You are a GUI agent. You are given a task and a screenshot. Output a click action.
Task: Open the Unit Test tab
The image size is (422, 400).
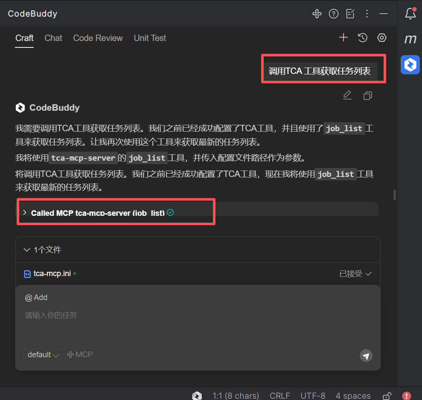pos(150,38)
